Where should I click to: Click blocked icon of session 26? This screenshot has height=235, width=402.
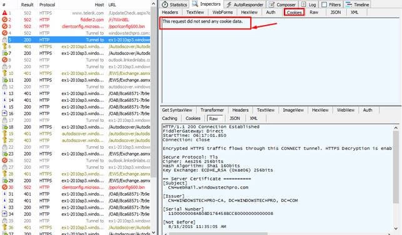(4, 161)
